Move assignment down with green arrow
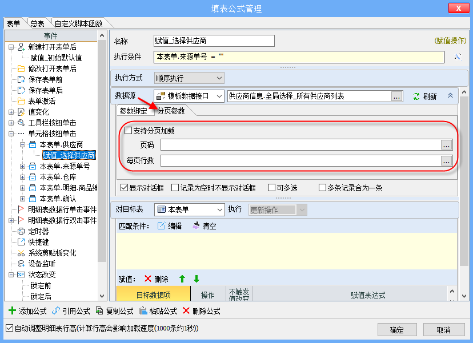The image size is (473, 343). tap(197, 279)
